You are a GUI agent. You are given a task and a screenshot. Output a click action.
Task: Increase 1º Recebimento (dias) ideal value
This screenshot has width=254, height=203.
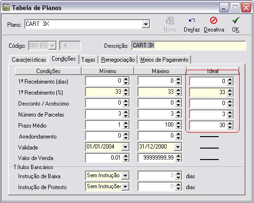(230, 79)
